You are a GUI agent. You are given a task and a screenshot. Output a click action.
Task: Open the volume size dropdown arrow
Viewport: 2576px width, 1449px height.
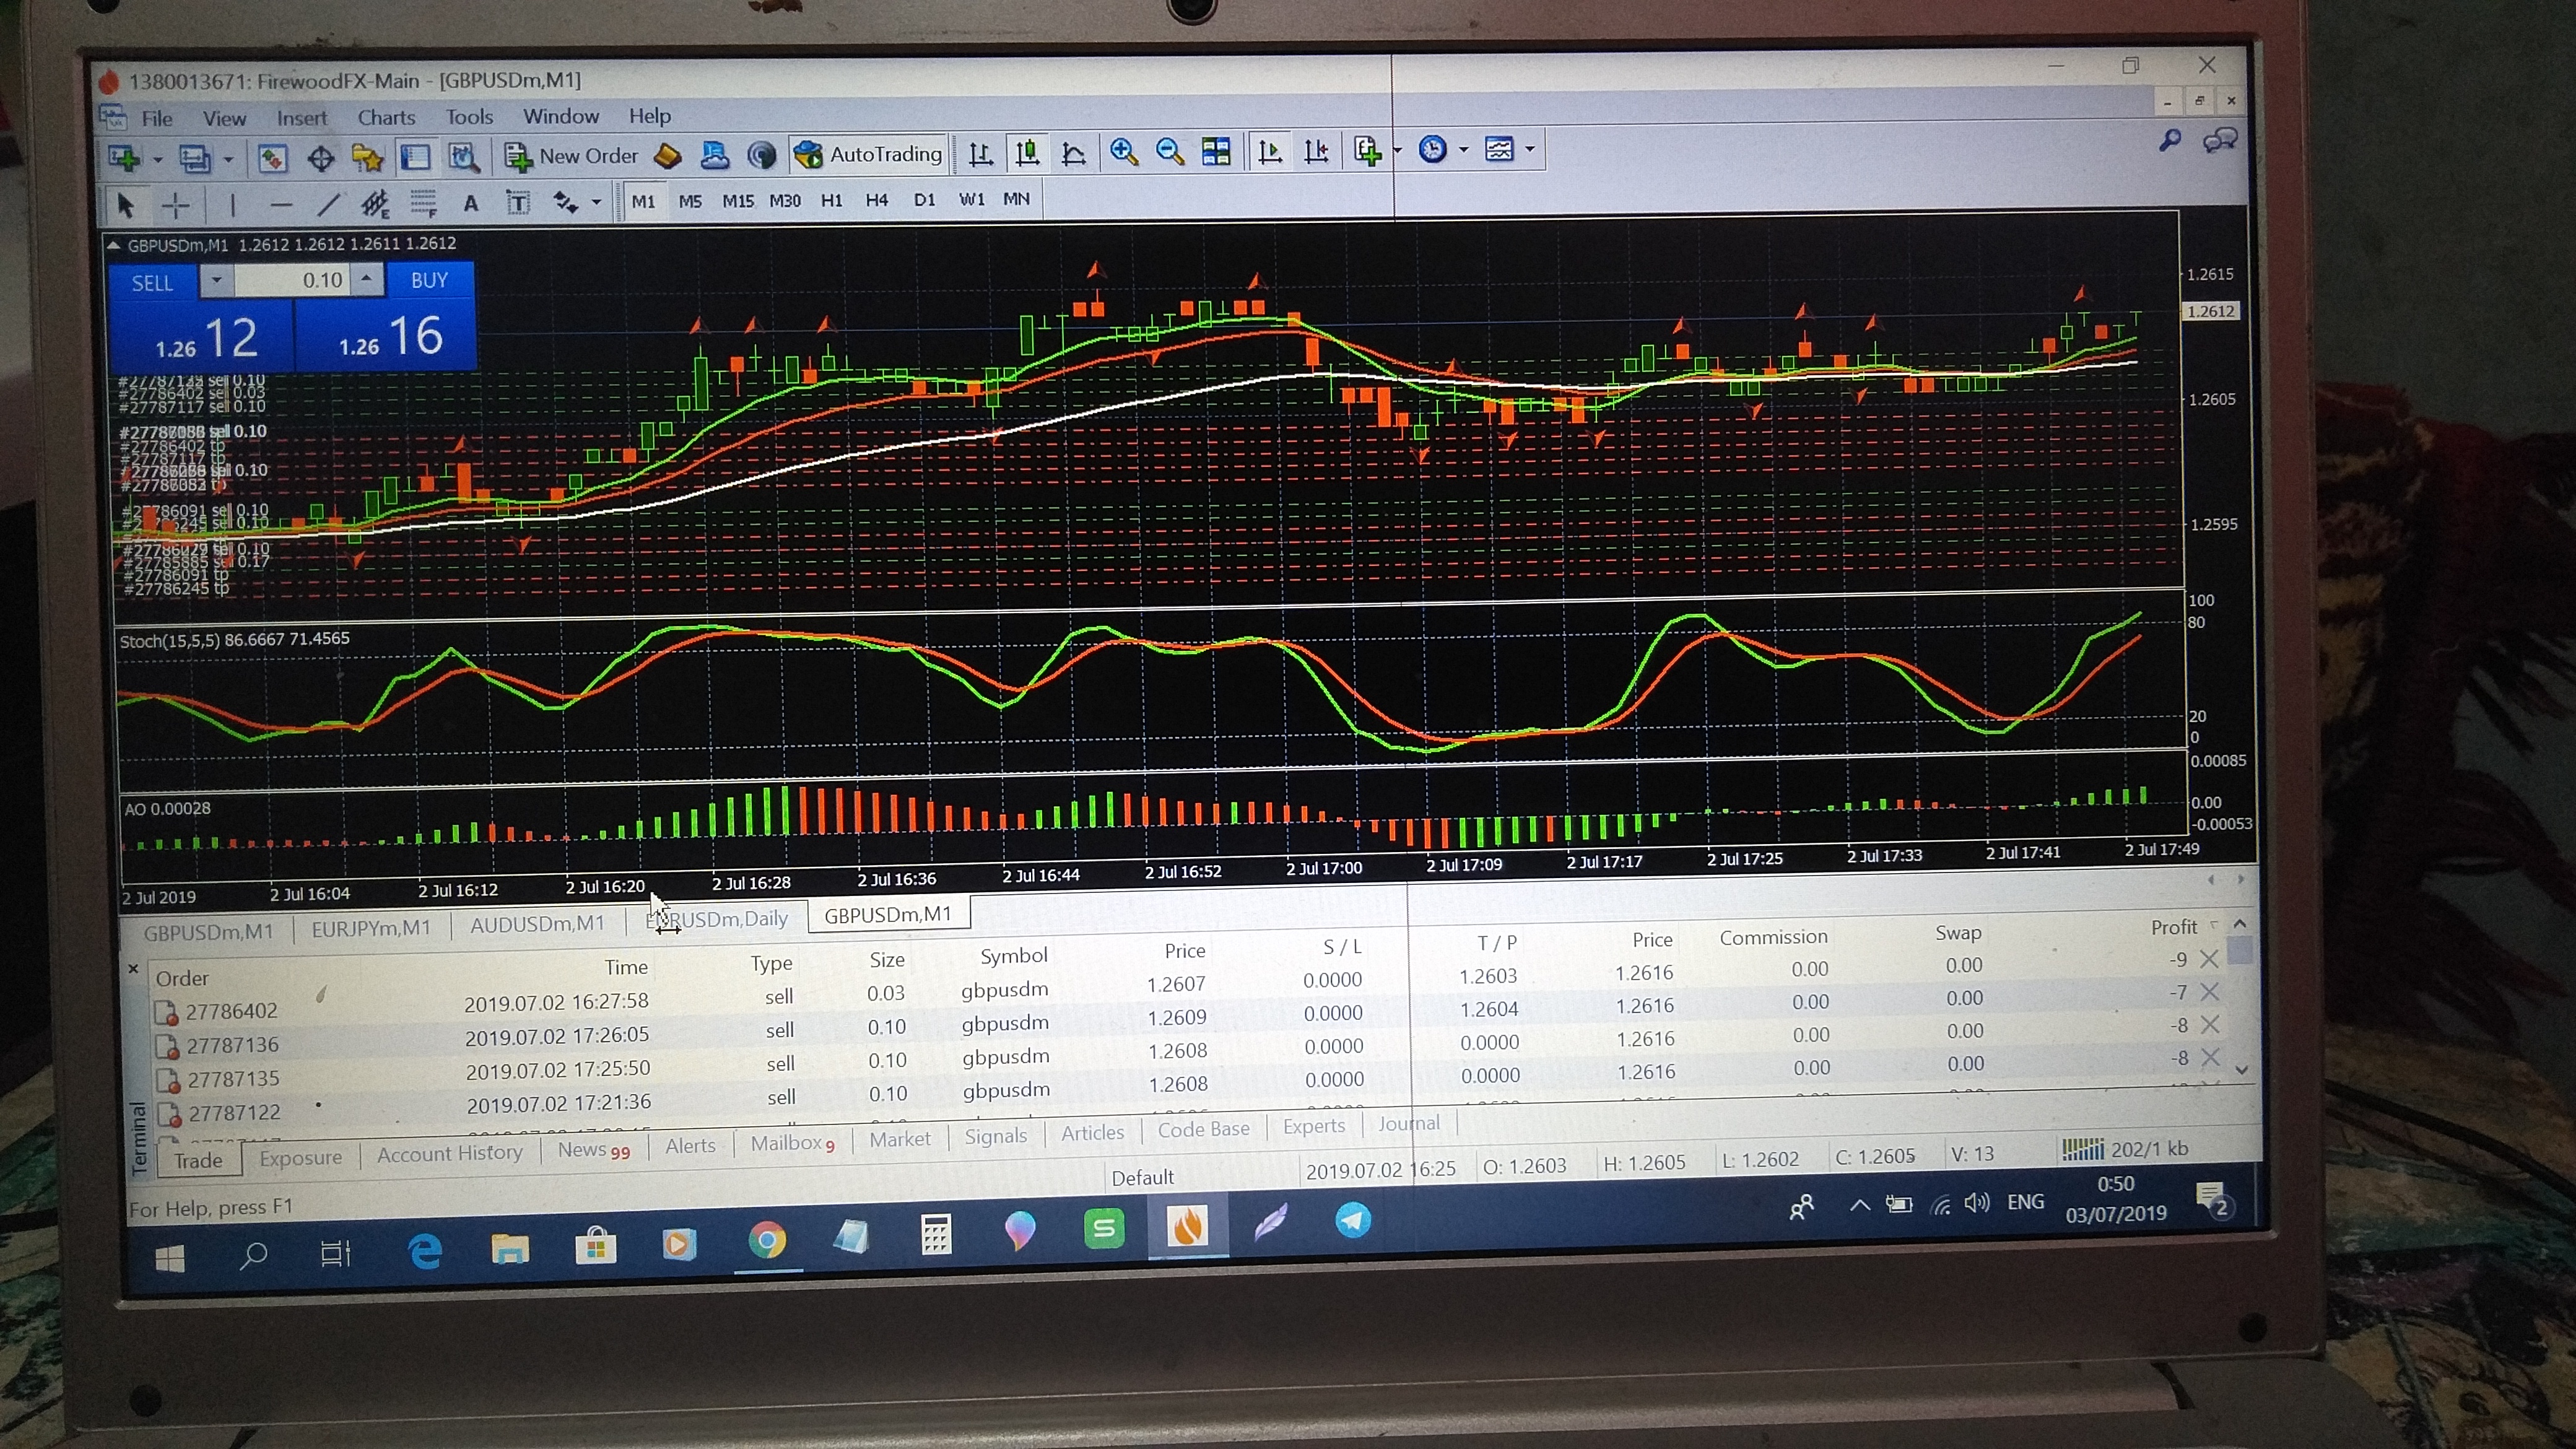216,281
